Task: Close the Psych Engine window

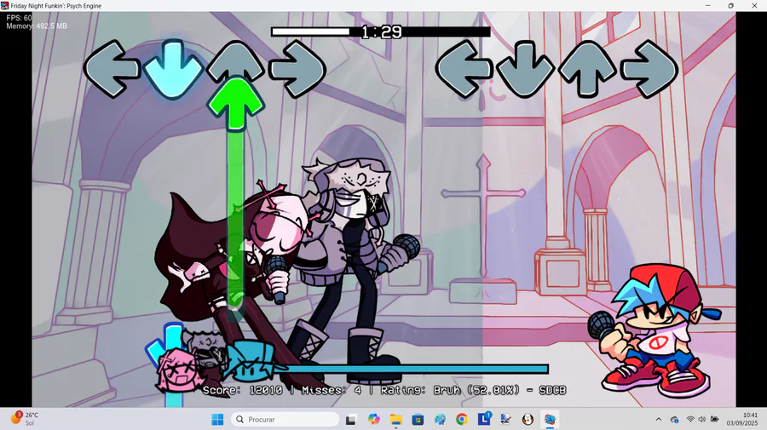Action: click(x=754, y=5)
